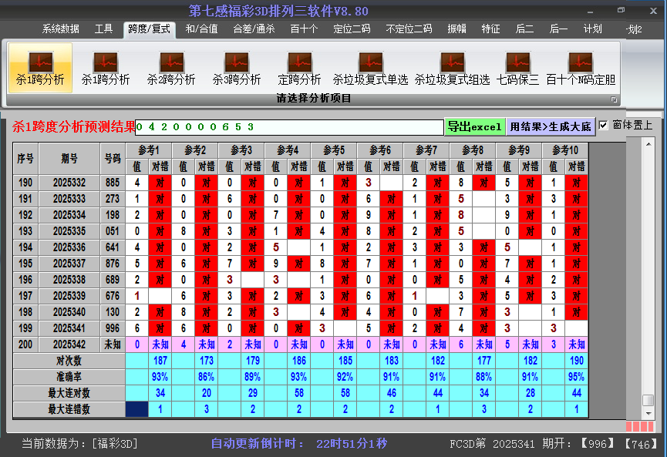
Task: Open the highlighted 杀1跨分析 icon
Action: (x=40, y=67)
